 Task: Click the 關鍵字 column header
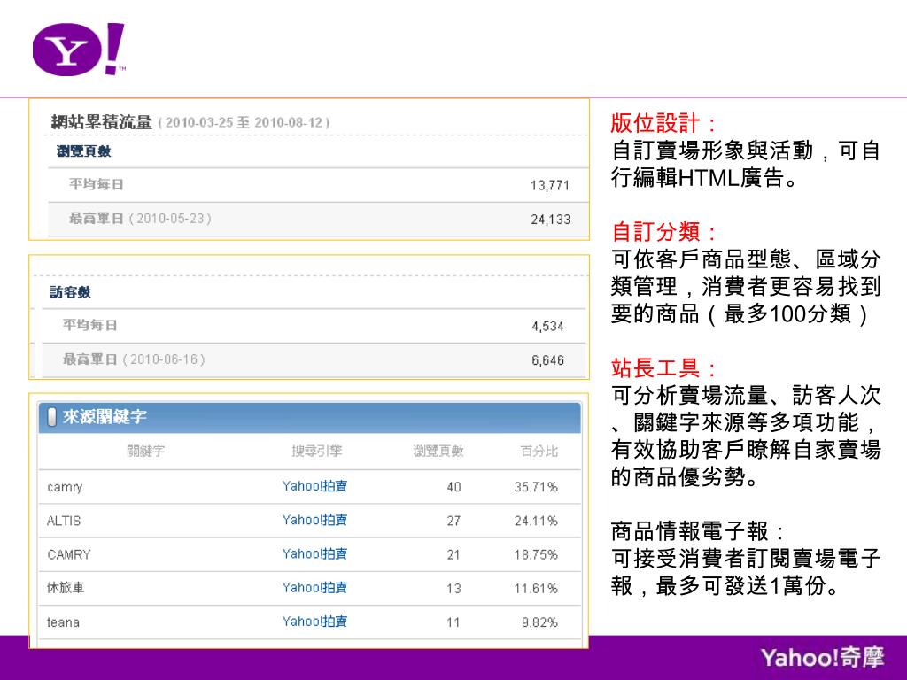click(x=146, y=451)
